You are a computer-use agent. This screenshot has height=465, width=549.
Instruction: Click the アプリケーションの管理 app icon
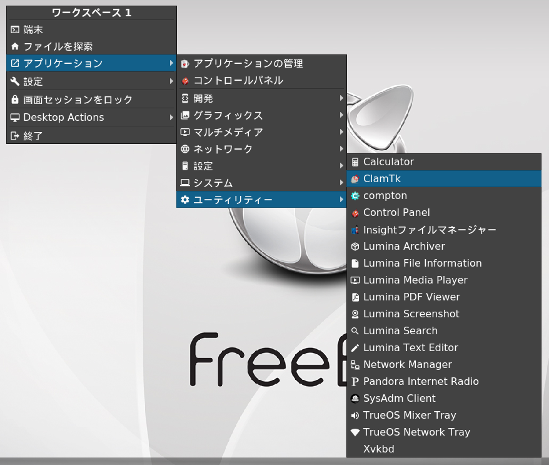(x=185, y=64)
